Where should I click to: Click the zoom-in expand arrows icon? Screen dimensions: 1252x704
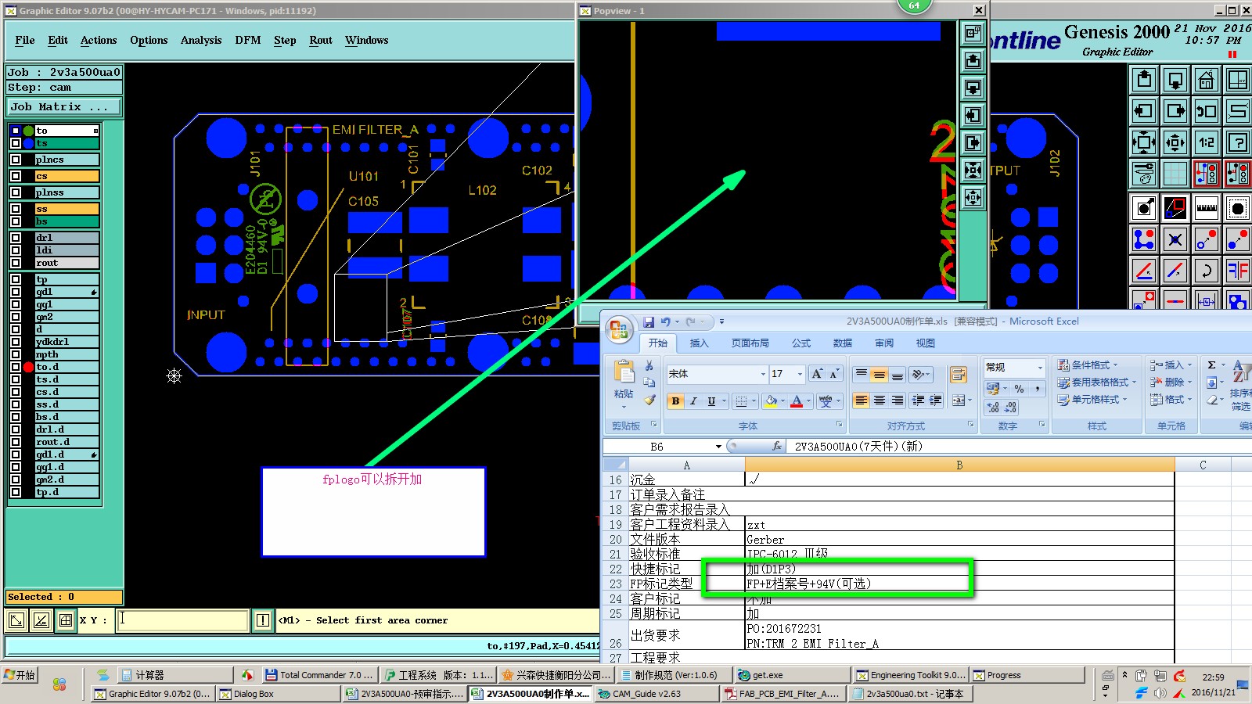1144,142
